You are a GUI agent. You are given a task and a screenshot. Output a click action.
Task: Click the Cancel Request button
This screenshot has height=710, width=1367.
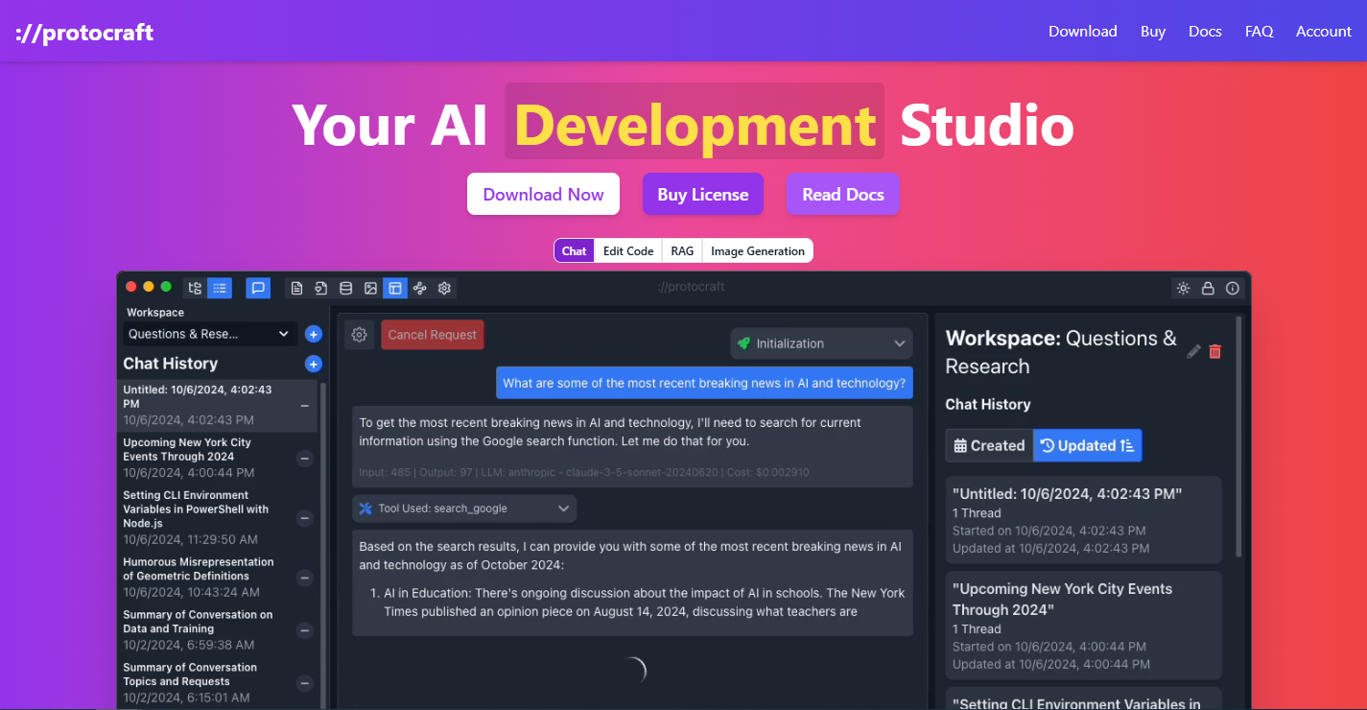pos(433,335)
